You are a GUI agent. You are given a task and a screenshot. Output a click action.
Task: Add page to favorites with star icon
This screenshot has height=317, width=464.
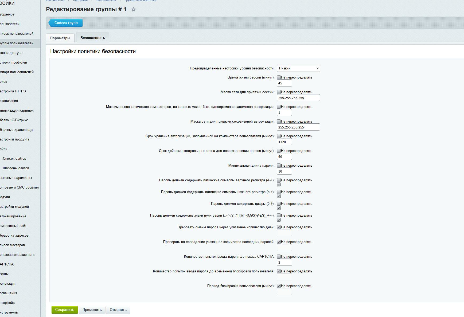134,9
